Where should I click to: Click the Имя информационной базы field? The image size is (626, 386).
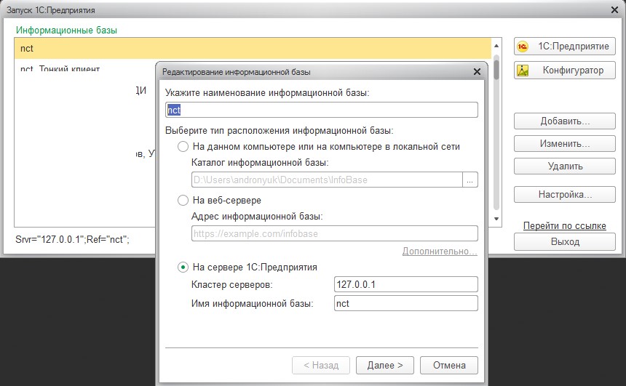click(x=405, y=303)
